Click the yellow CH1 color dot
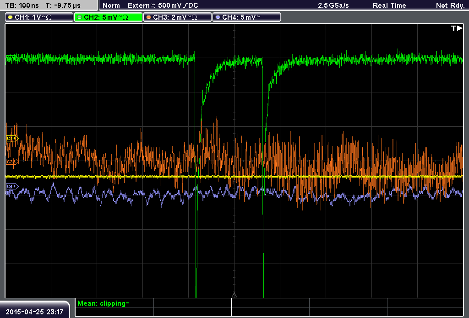The width and height of the screenshot is (469, 318). click(11, 17)
